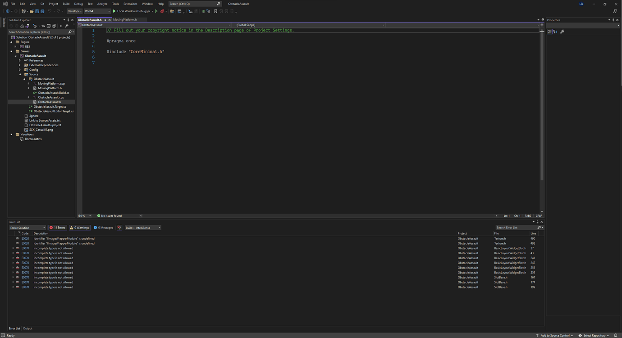Viewport: 622px width, 338px height.
Task: Save all files
Action: point(42,11)
